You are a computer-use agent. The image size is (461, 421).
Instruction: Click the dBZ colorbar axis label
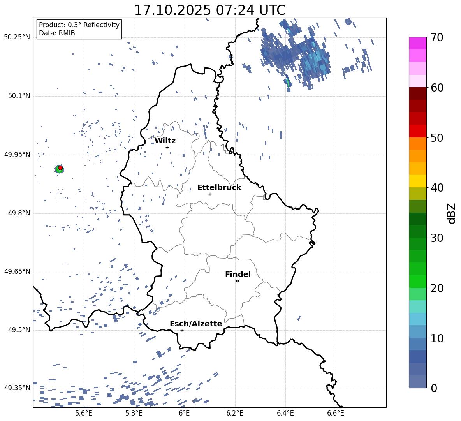click(452, 213)
